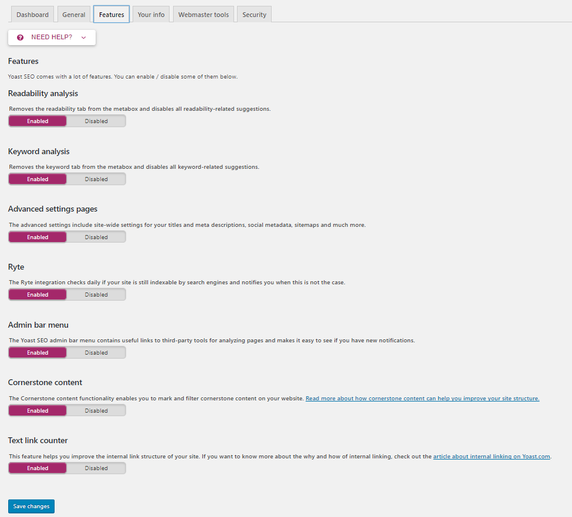Screen dimensions: 572x517
Task: Click the Advanced settings pages heading
Action: click(x=53, y=209)
